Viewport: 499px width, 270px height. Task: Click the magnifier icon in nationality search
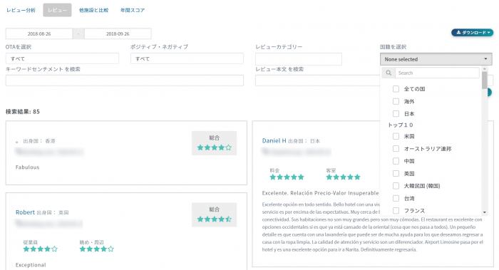[389, 73]
